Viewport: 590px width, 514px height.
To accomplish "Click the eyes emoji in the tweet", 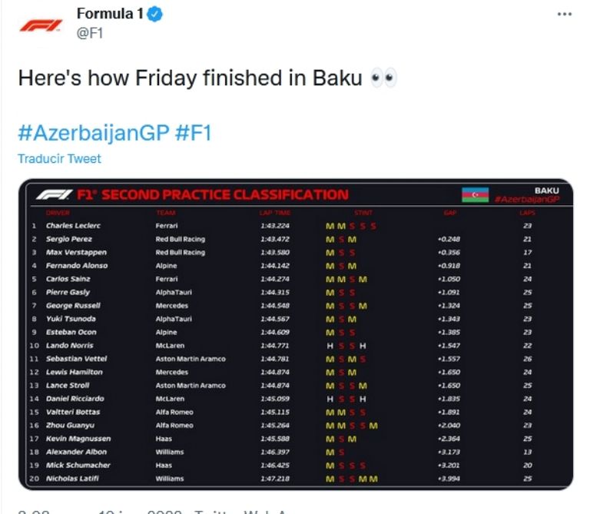I will (383, 79).
